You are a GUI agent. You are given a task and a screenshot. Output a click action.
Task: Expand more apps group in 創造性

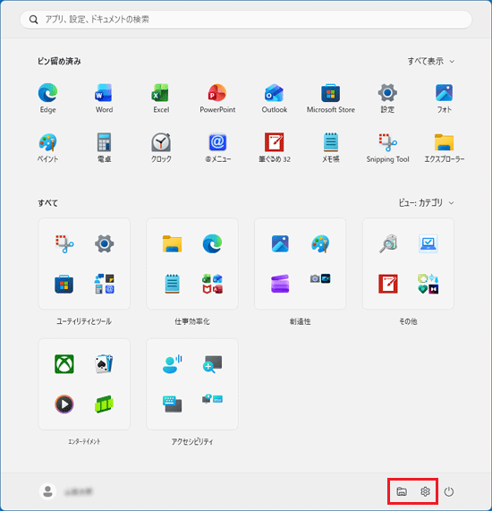[x=320, y=279]
